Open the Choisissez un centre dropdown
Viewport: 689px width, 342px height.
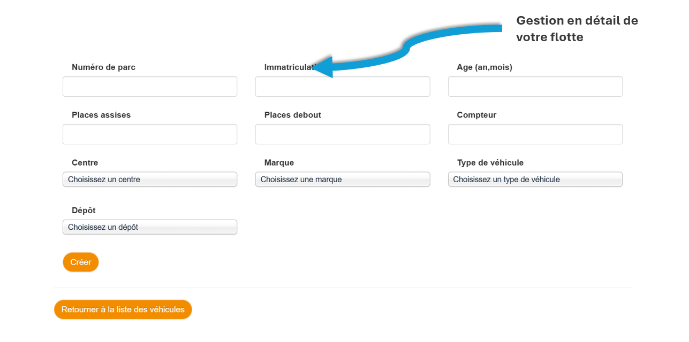[x=150, y=180]
